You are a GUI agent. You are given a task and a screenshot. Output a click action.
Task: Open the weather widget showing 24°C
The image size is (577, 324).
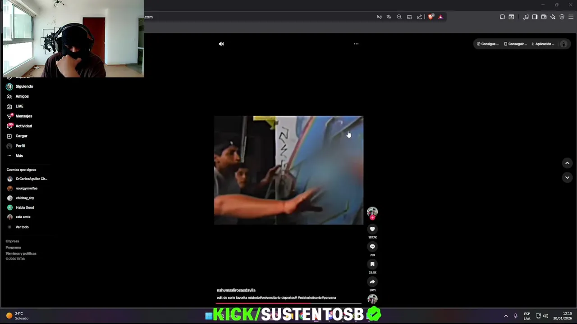[17, 316]
